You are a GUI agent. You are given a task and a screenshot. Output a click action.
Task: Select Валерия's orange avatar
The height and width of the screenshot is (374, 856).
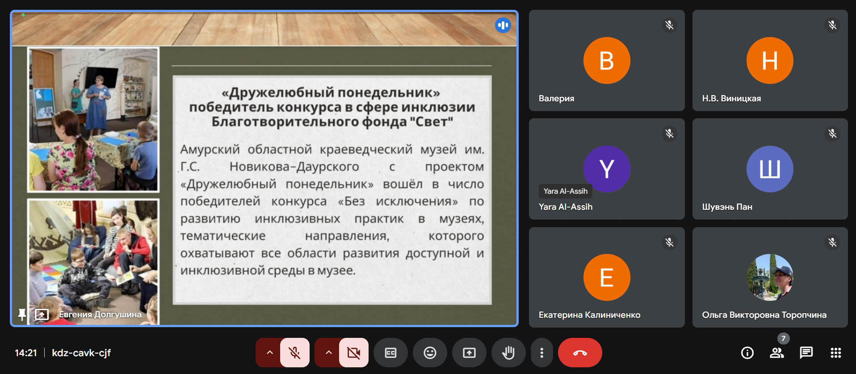click(607, 60)
